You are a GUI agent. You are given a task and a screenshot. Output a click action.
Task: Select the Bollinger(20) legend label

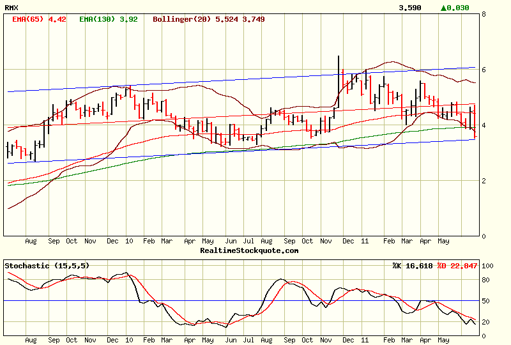pos(208,19)
